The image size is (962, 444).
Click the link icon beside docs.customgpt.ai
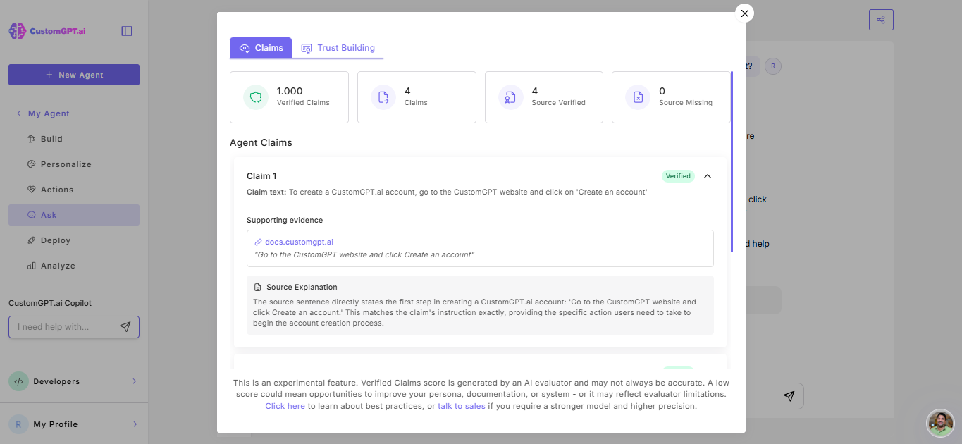tap(258, 242)
